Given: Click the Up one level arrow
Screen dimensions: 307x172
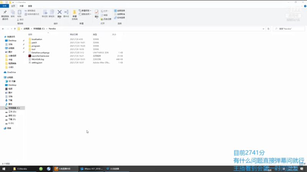Looking at the screenshot, I should 15,29.
